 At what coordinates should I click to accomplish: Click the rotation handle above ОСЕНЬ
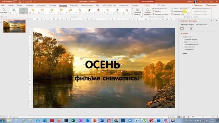(x=103, y=54)
